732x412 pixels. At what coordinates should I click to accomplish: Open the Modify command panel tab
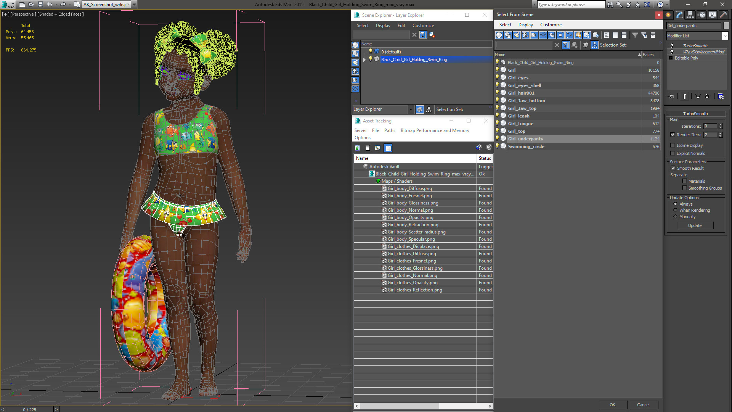679,15
